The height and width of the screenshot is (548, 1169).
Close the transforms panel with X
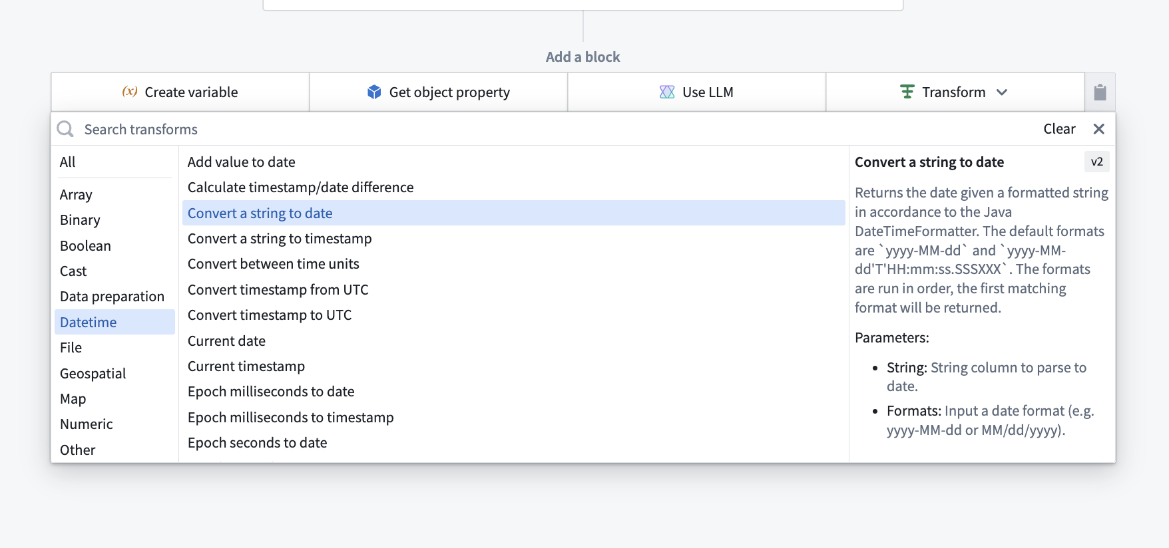[x=1099, y=129]
